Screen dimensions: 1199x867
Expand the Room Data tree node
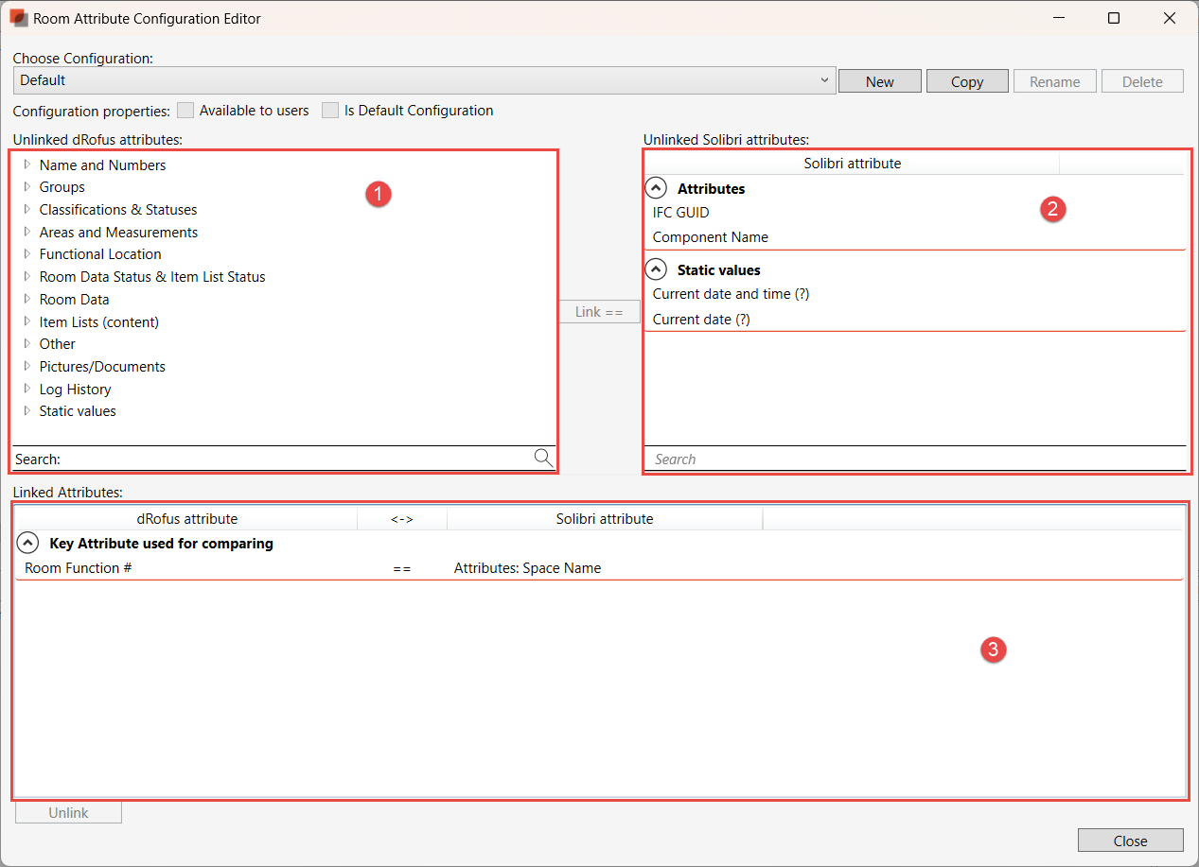coord(27,299)
